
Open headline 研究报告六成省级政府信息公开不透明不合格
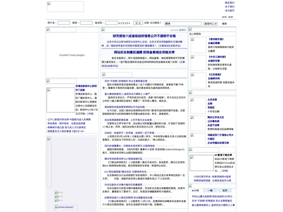144,36
